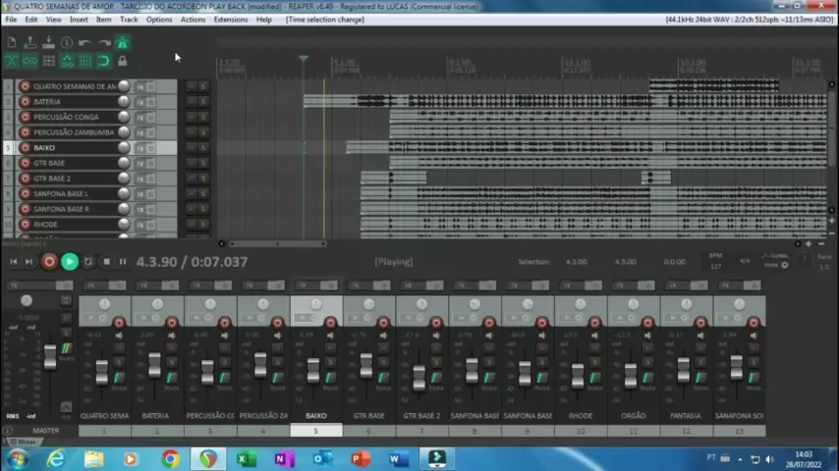This screenshot has height=471, width=839.
Task: Open the Extensions menu
Action: pyautogui.click(x=231, y=20)
